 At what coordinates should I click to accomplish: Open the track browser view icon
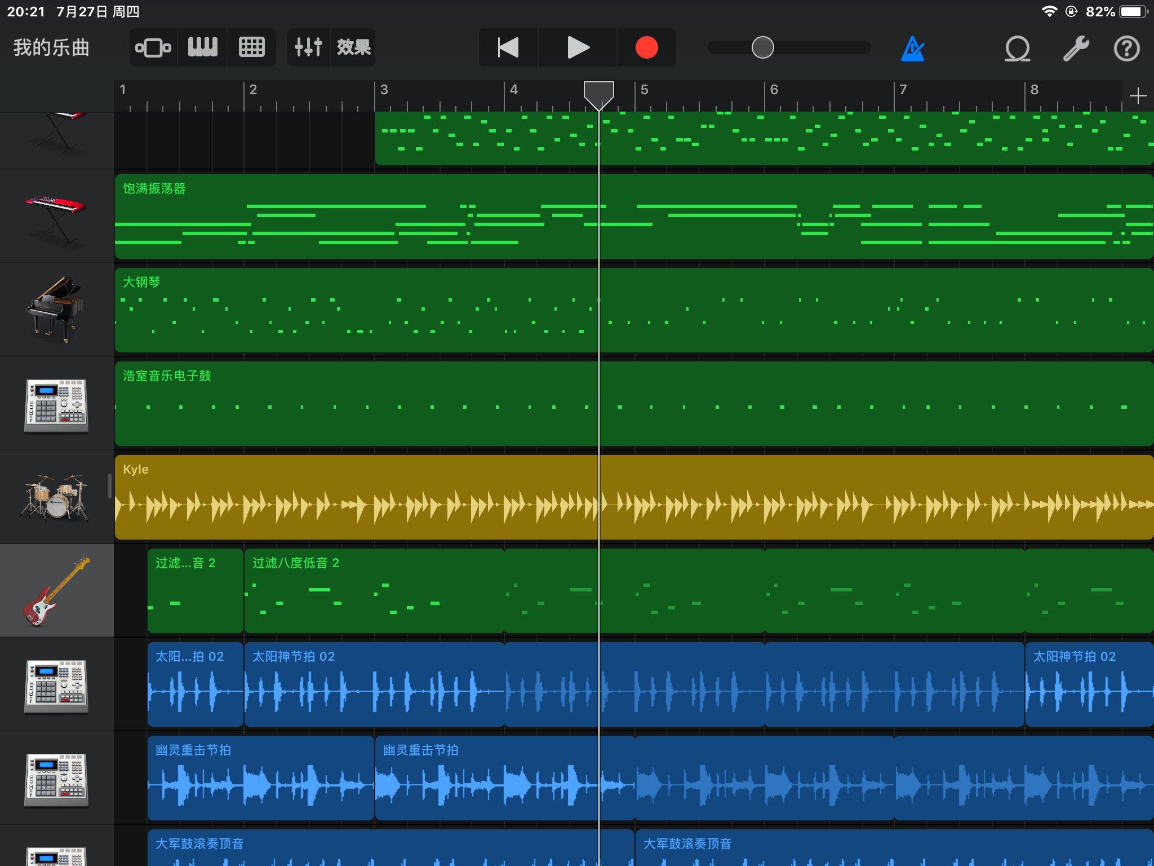[153, 47]
